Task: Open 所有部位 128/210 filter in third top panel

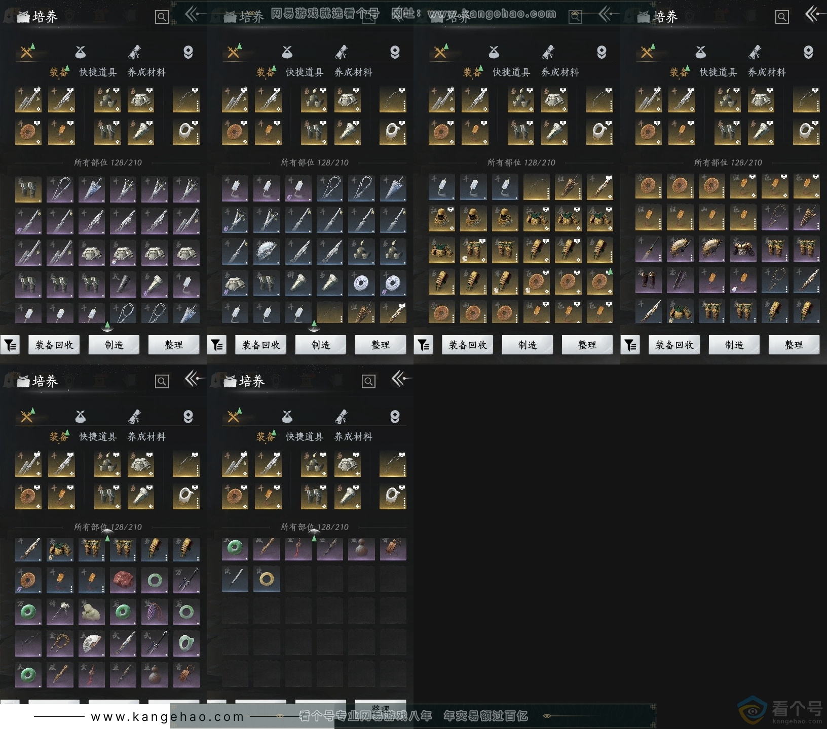Action: [x=521, y=163]
